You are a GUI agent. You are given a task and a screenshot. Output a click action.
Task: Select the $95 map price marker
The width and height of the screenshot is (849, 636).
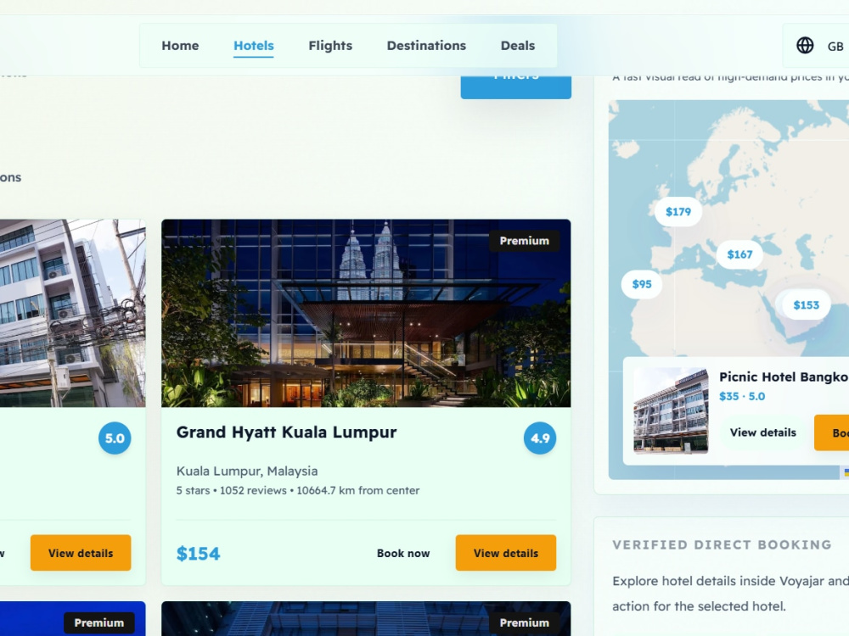642,284
